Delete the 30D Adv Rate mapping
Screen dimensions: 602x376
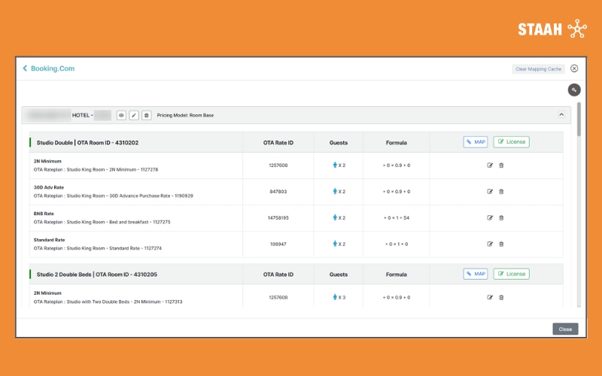(502, 192)
